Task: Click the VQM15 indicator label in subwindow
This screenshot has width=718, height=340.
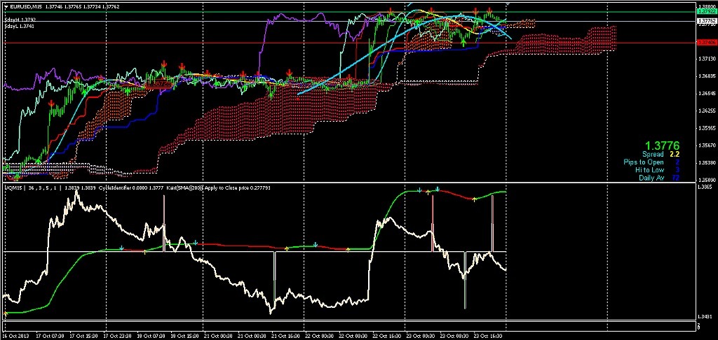Action: click(x=13, y=187)
